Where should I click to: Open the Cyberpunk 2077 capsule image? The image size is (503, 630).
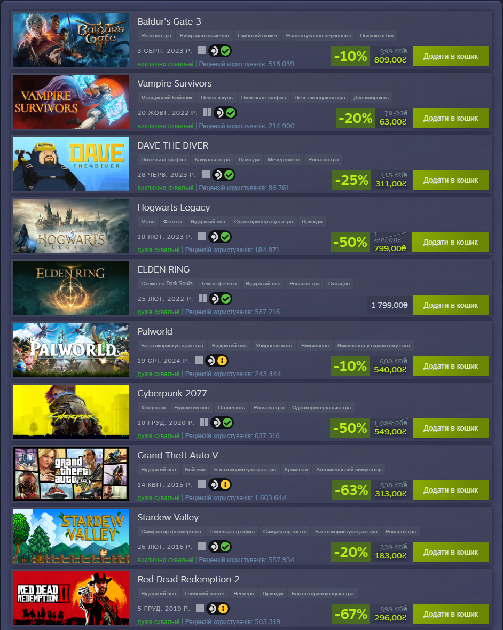71,412
